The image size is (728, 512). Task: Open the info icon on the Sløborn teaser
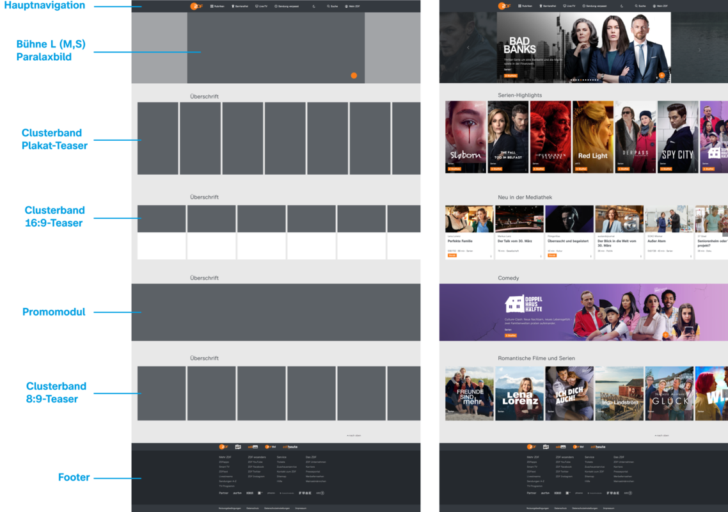tap(484, 170)
